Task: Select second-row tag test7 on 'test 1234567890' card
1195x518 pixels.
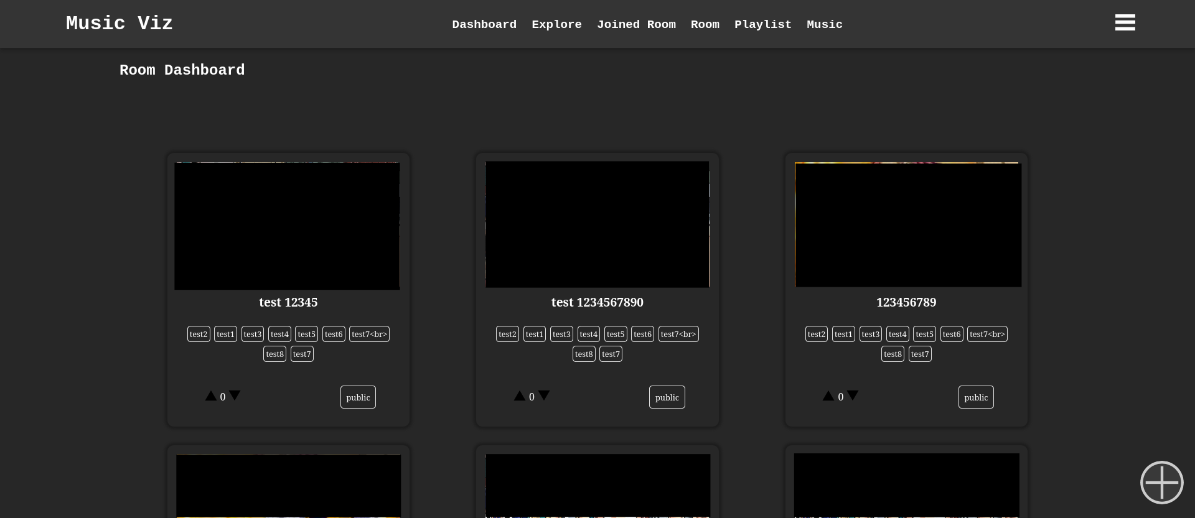Action: click(x=611, y=354)
